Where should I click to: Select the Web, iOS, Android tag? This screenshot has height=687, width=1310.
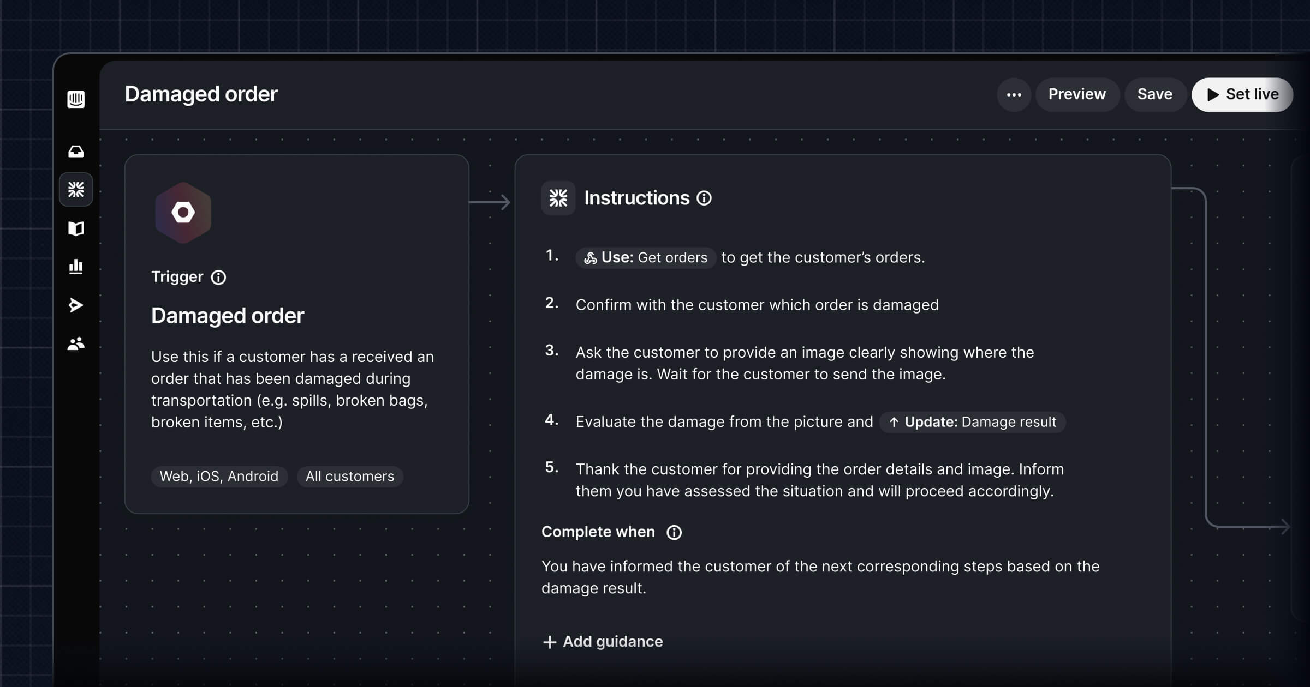coord(219,477)
